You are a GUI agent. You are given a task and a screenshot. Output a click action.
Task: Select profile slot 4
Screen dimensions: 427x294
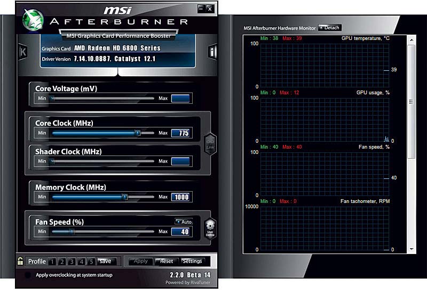click(x=82, y=262)
